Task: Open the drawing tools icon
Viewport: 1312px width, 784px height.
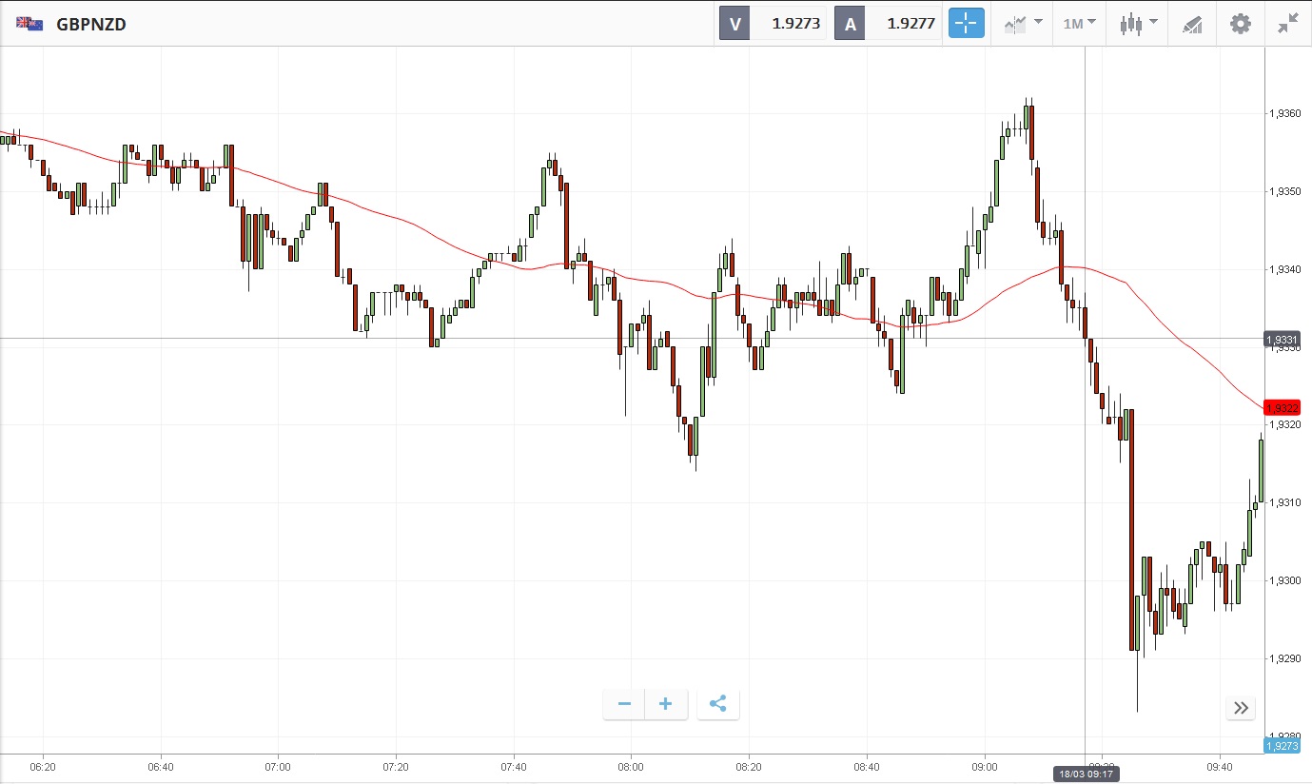Action: (x=1192, y=24)
